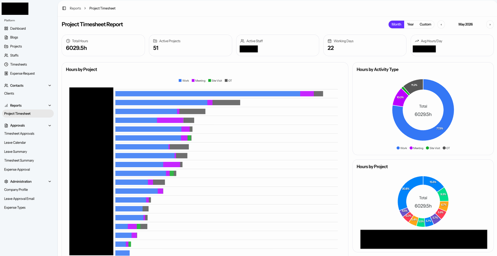Screen dimensions: 497x256
Task: Switch to Year range view
Action: [x=410, y=24]
